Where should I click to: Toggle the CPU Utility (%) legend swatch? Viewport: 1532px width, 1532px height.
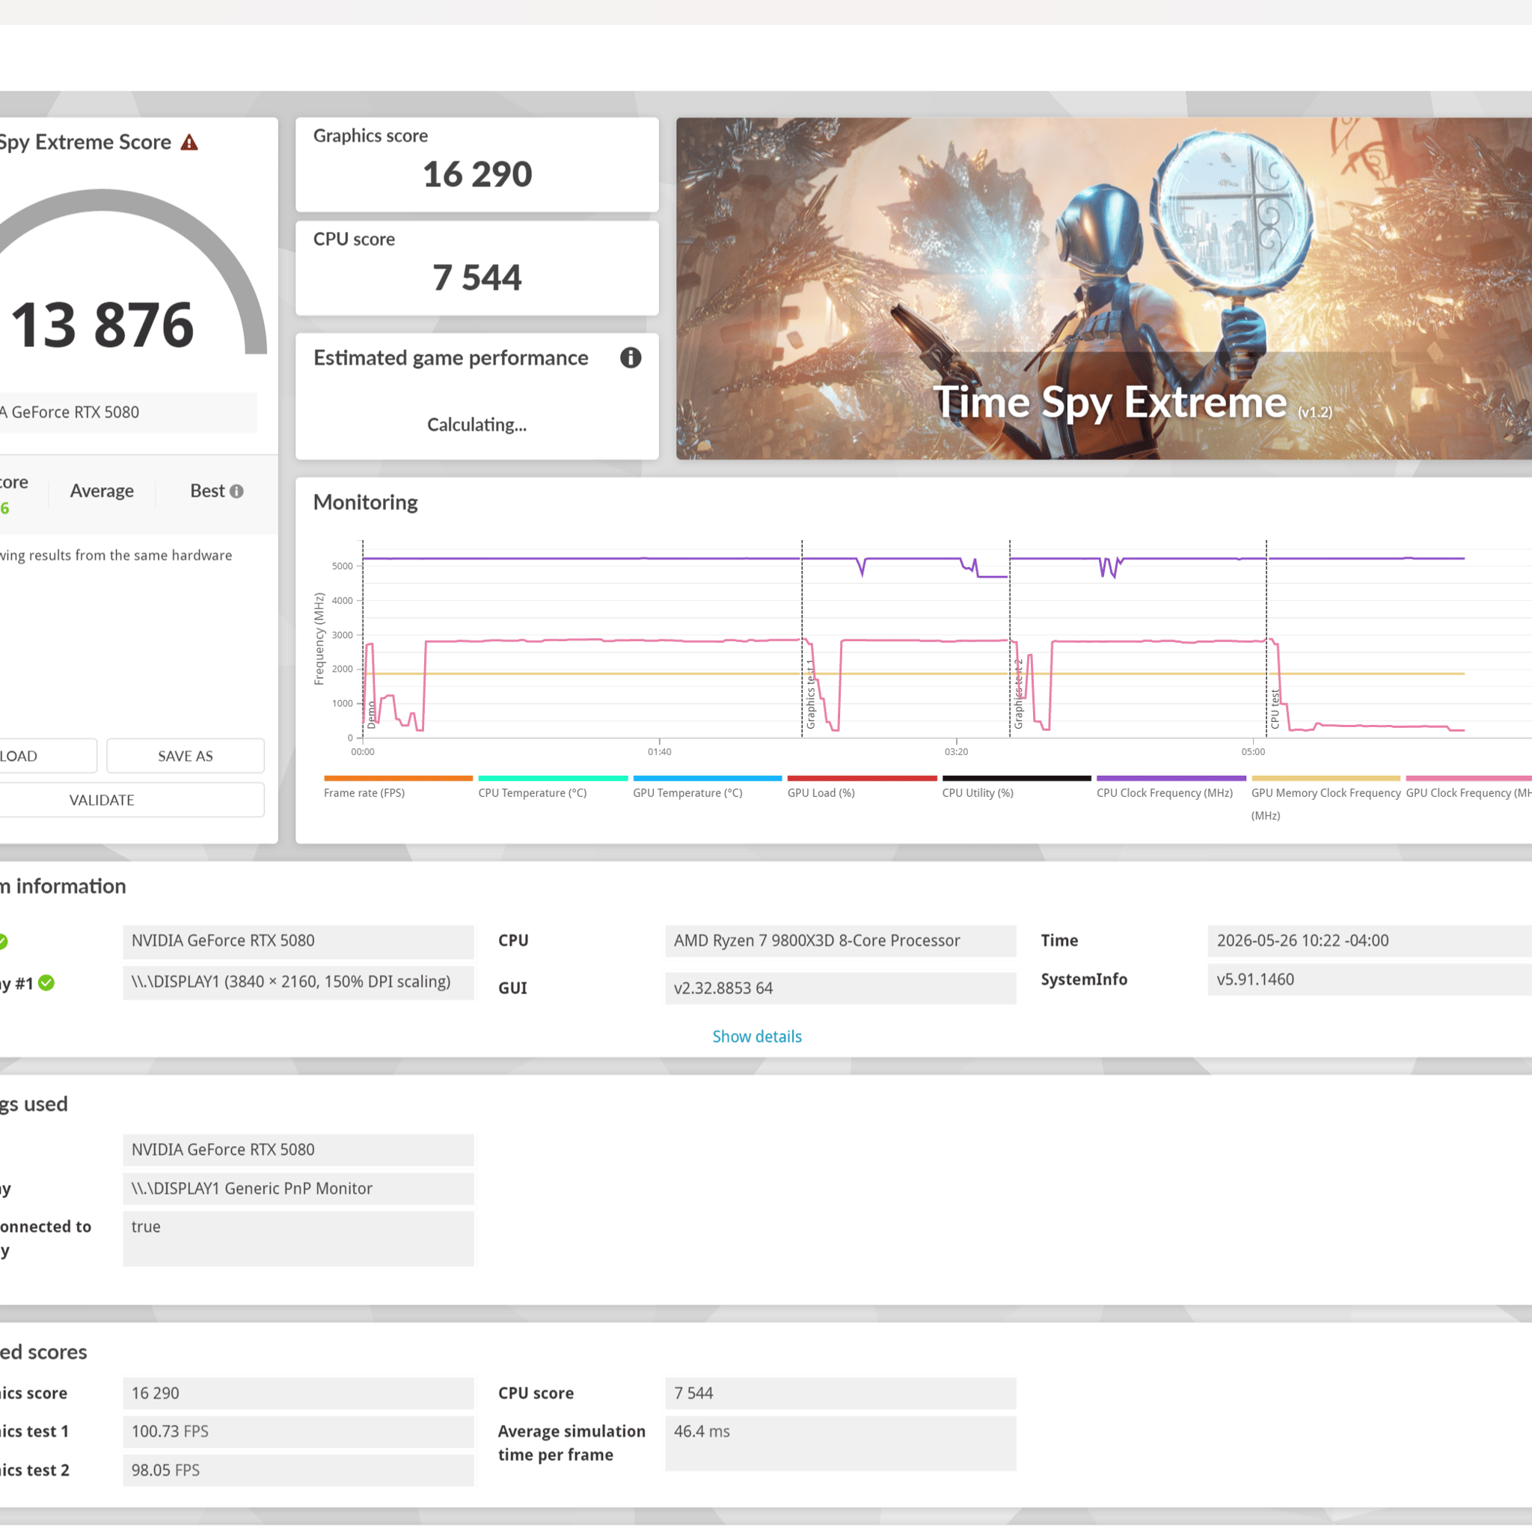(x=1017, y=778)
